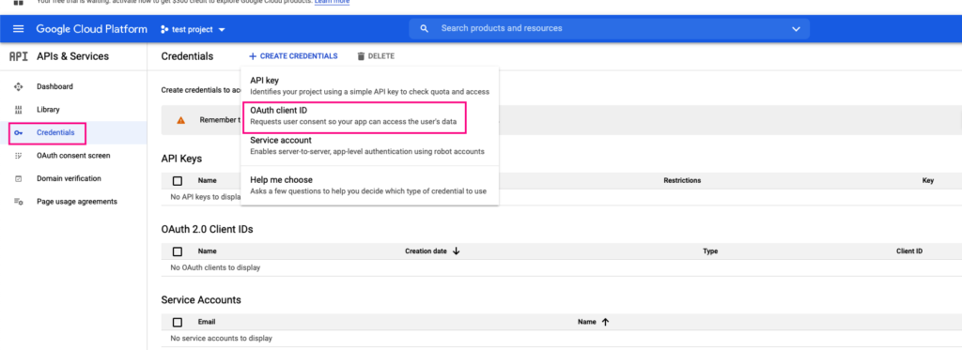
Task: Click the Service Accounts heading
Action: 201,299
